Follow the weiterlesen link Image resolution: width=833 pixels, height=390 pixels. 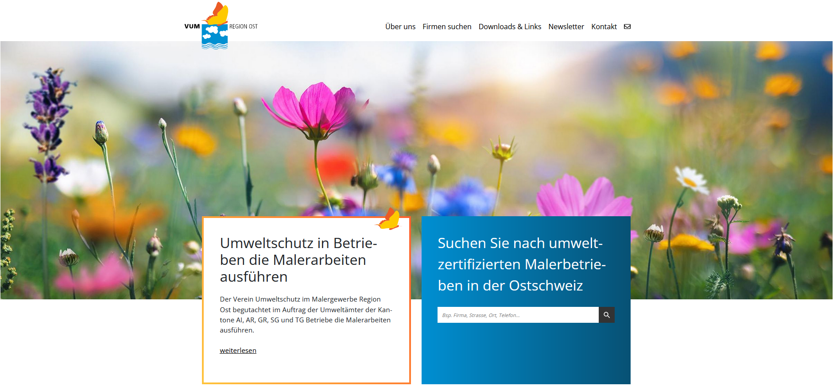click(x=238, y=350)
